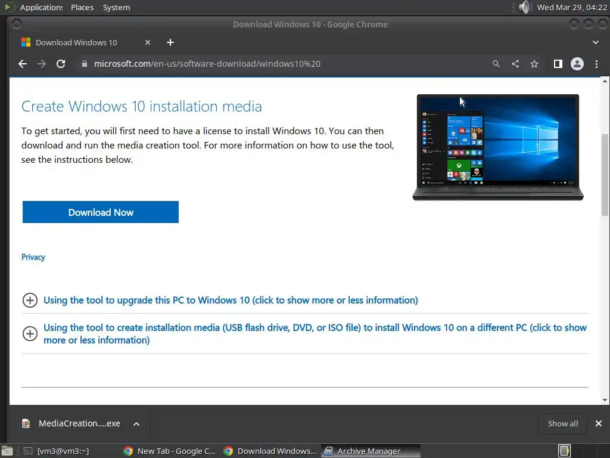The image size is (610, 458).
Task: Open a new tab with the plus button
Action: tap(170, 42)
